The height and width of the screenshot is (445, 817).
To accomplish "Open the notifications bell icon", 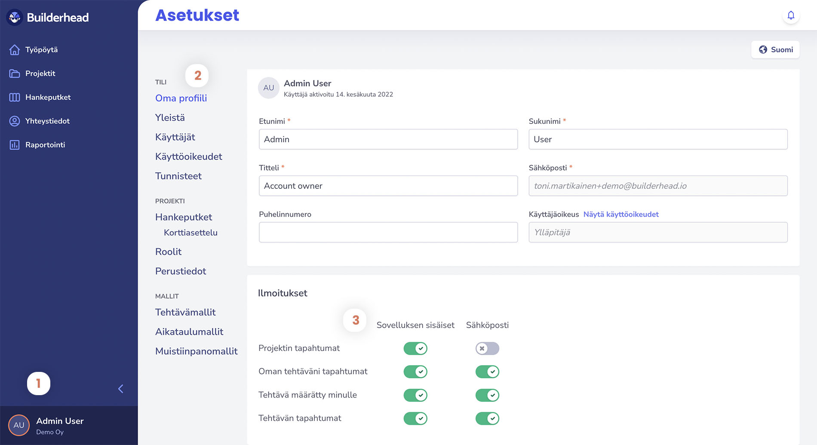I will click(790, 16).
